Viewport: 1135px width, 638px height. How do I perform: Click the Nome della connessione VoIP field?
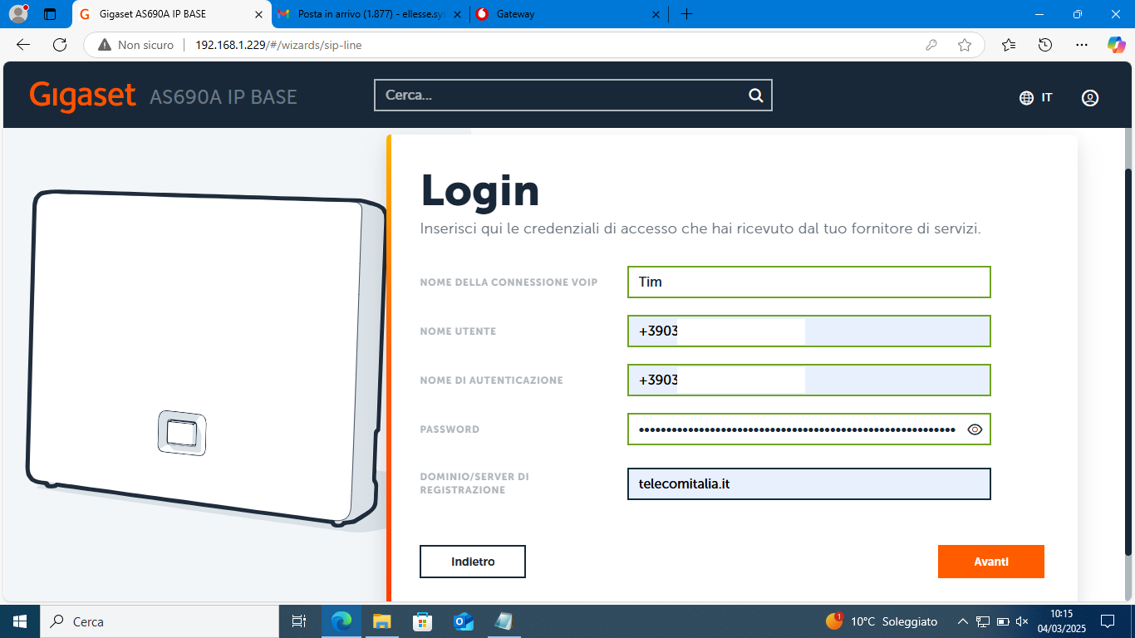[x=809, y=282]
